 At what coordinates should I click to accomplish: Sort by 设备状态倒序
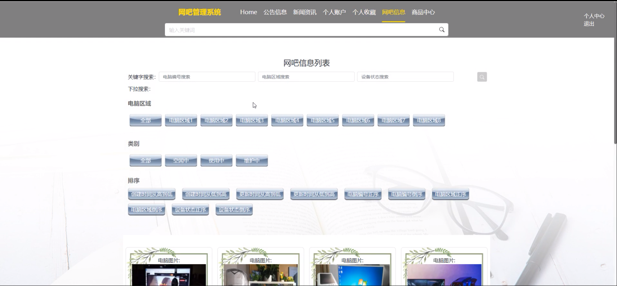pyautogui.click(x=234, y=210)
